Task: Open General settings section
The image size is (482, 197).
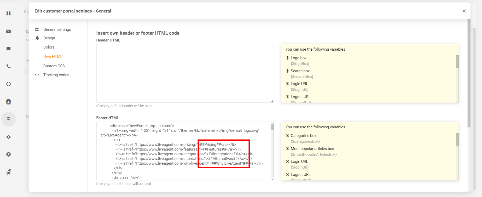Action: pyautogui.click(x=57, y=29)
